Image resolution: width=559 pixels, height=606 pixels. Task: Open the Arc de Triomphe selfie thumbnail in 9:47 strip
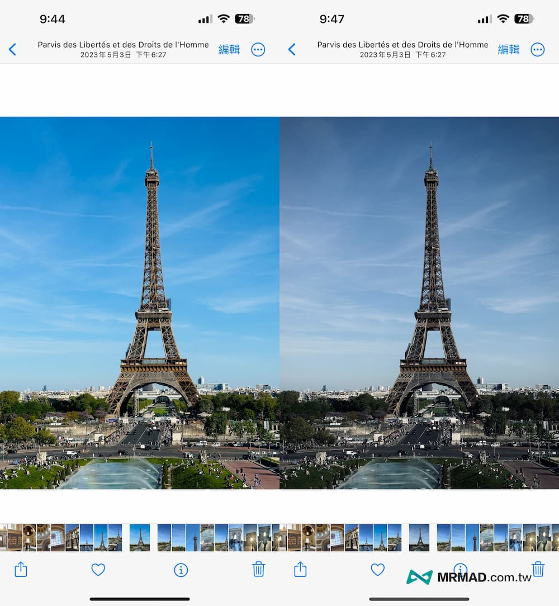[515, 538]
